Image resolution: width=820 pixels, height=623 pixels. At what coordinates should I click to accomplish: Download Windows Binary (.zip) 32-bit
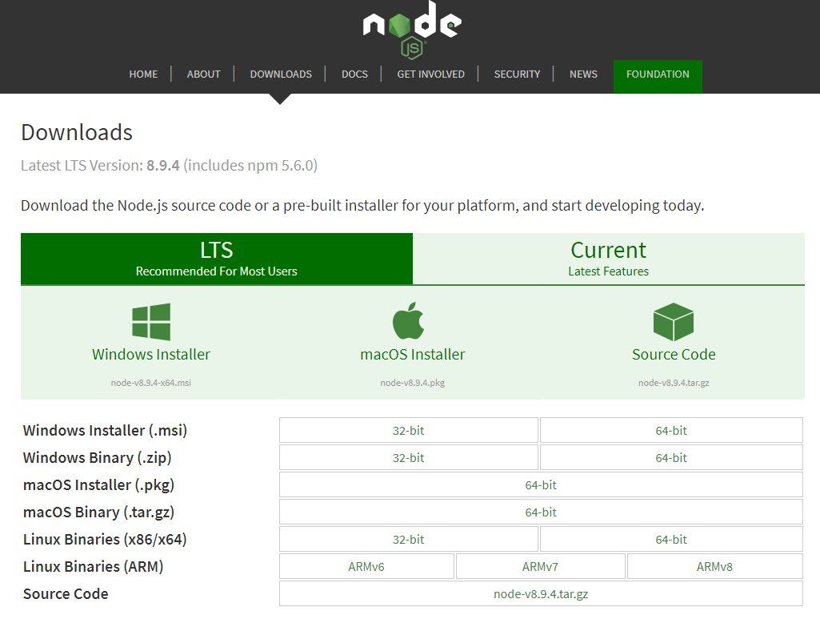click(409, 457)
